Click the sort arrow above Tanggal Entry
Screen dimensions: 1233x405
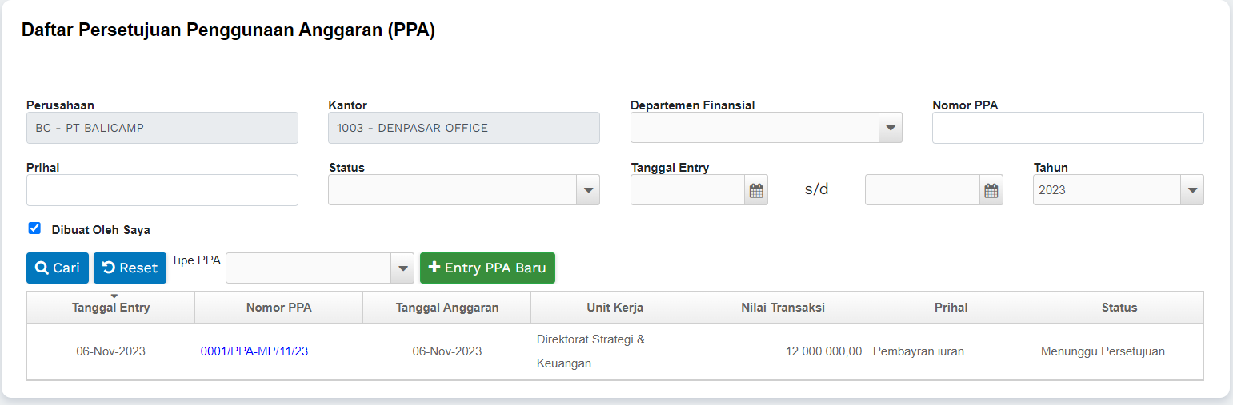pos(114,296)
